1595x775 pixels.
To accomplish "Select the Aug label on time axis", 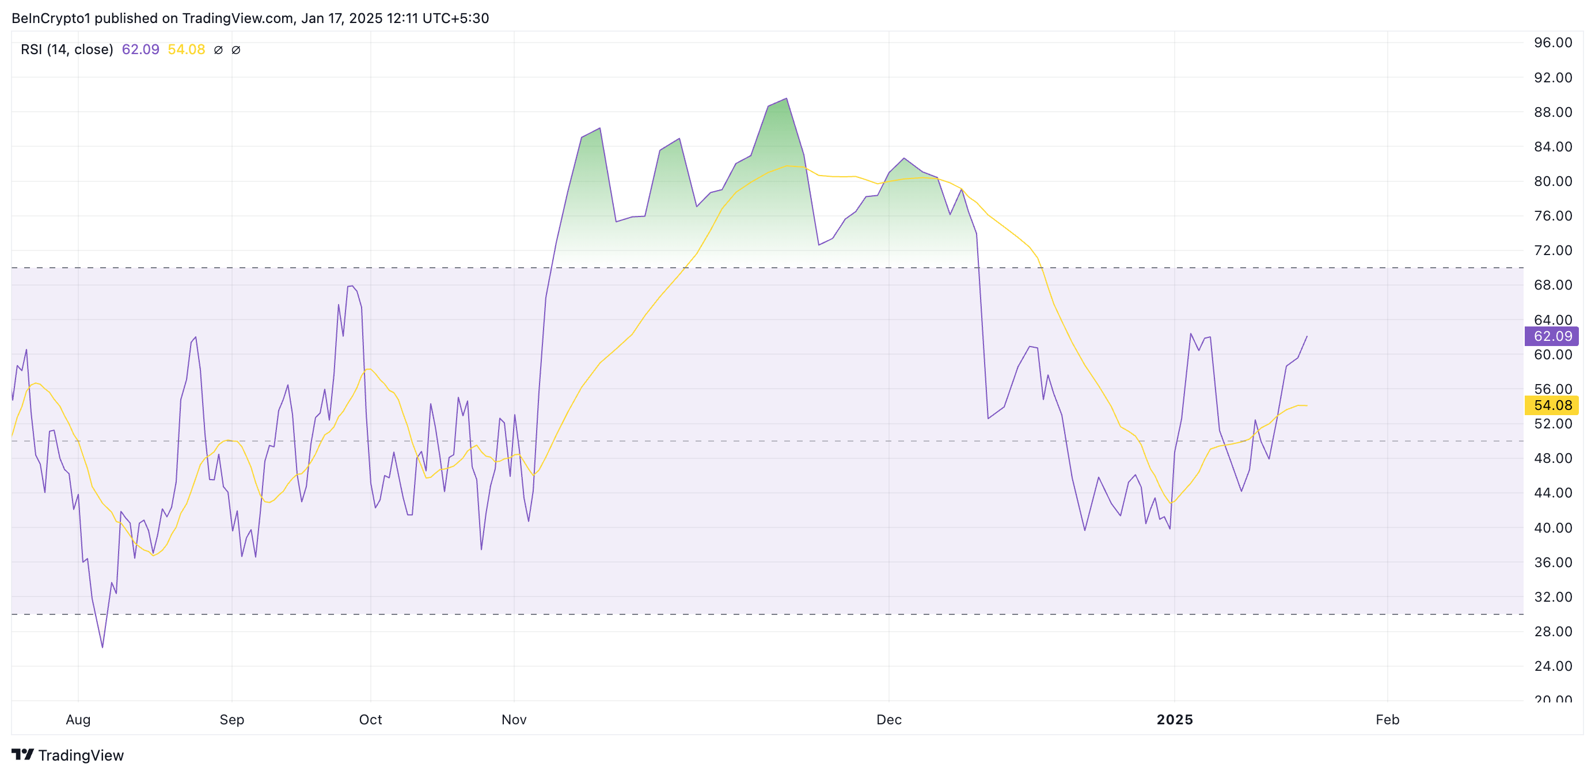I will (x=78, y=719).
